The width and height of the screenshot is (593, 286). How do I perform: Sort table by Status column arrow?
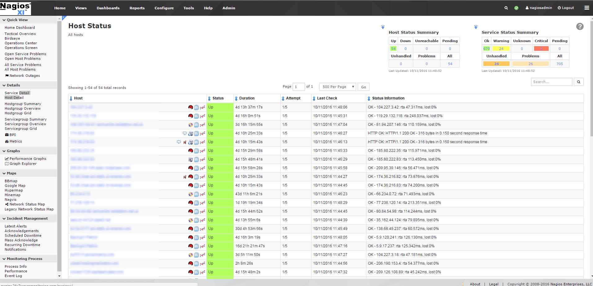tap(209, 98)
